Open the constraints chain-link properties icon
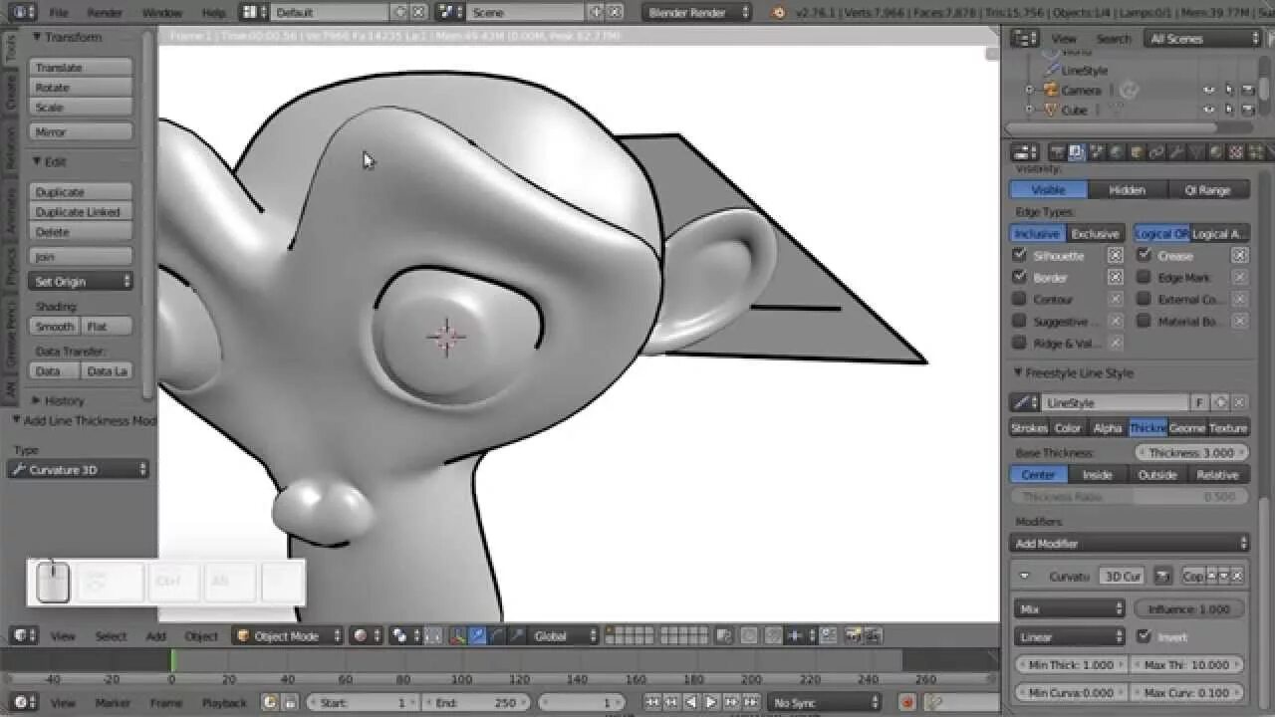The image size is (1275, 717). tap(1156, 152)
